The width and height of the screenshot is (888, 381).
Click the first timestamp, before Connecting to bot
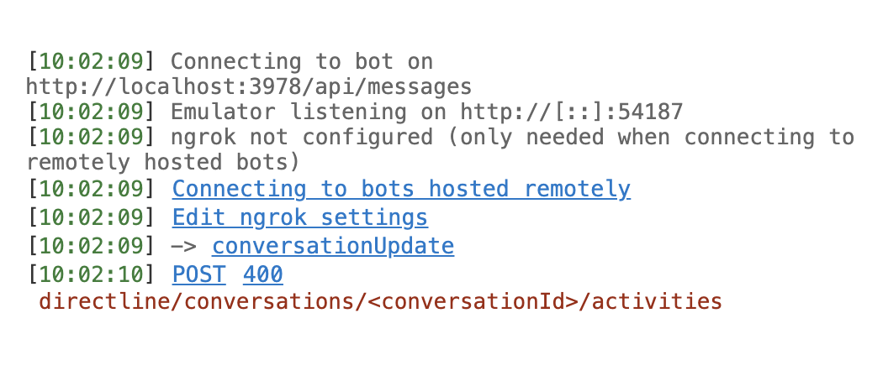pyautogui.click(x=91, y=61)
